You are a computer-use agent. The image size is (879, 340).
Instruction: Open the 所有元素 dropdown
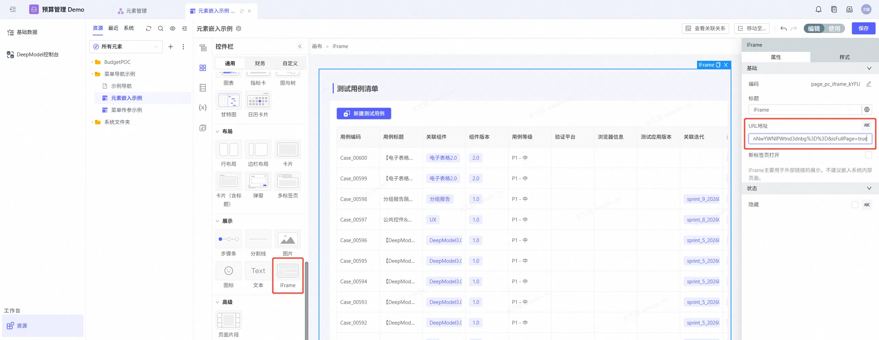[126, 47]
